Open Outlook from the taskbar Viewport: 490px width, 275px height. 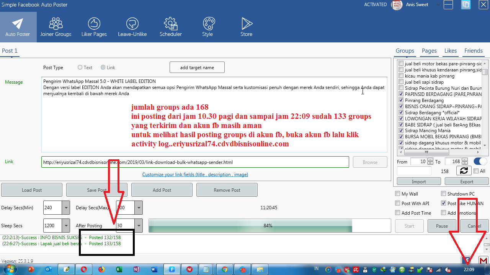tap(49, 269)
